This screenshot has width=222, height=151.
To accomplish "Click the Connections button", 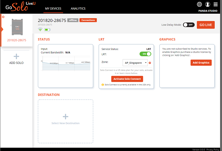I will point(88,20).
